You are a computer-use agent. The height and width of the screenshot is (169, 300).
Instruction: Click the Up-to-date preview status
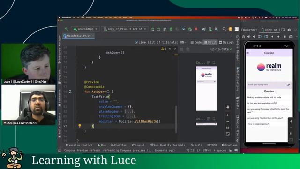coord(221,49)
